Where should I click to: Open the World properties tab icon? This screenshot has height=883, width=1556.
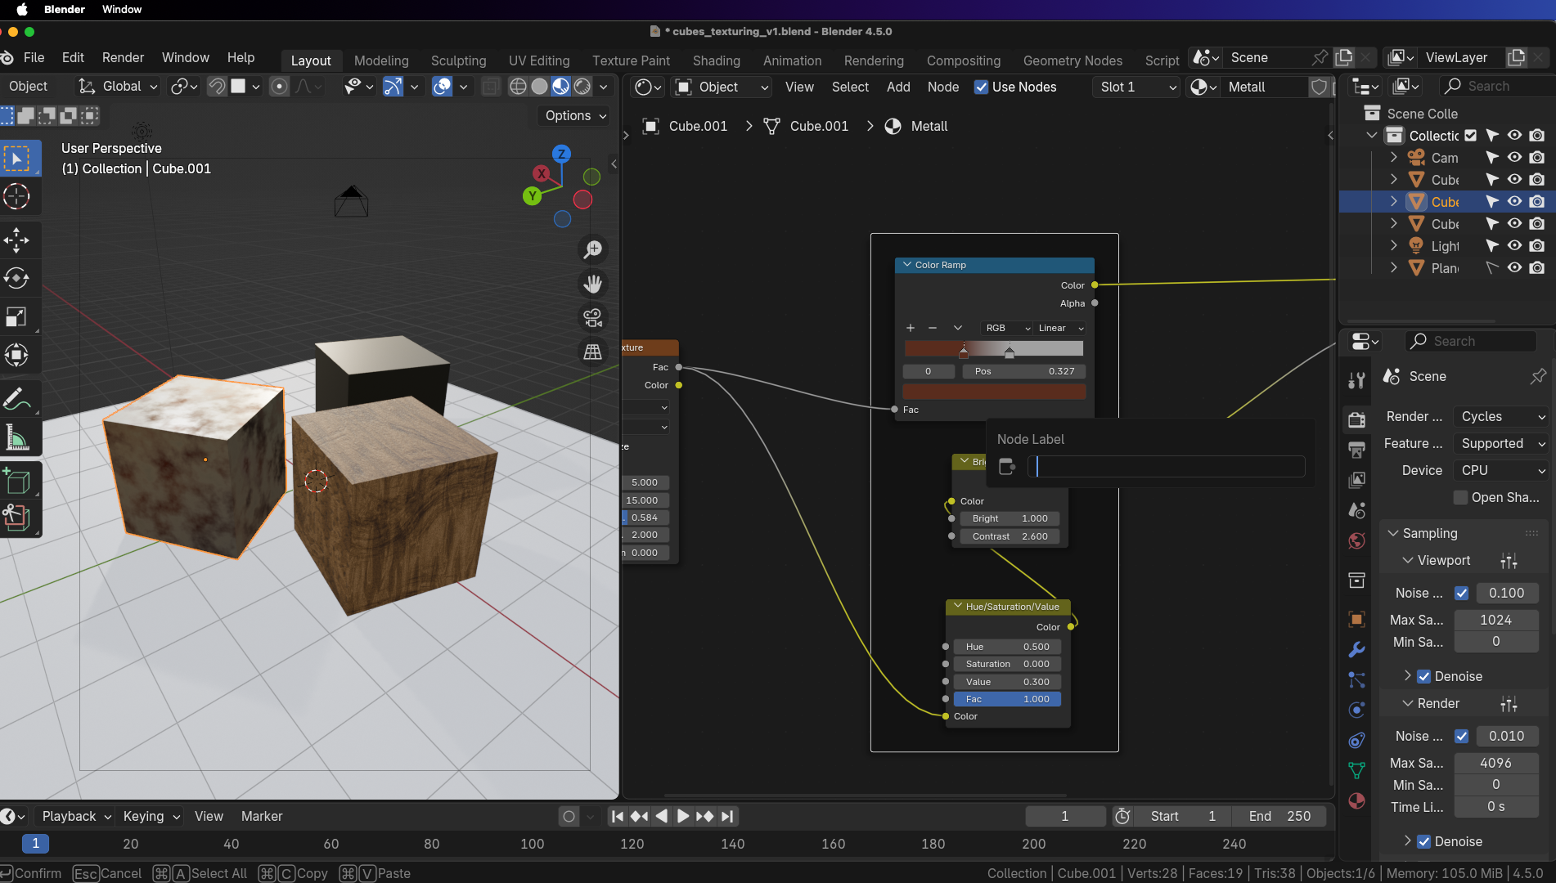click(x=1356, y=540)
